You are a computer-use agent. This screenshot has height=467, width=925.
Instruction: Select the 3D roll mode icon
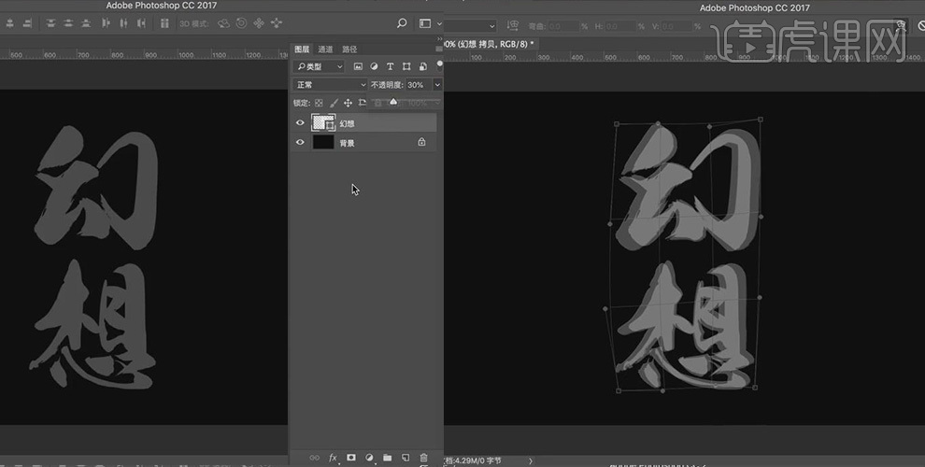[241, 23]
